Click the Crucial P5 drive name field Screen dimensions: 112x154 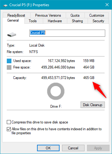pos(67,33)
